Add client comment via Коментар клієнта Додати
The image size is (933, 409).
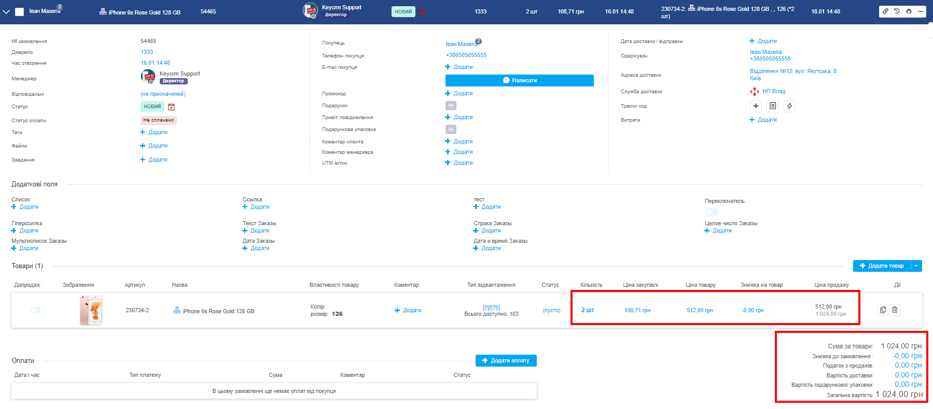click(x=459, y=141)
